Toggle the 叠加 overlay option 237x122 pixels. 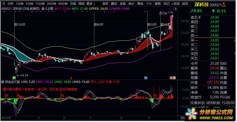(x=114, y=4)
